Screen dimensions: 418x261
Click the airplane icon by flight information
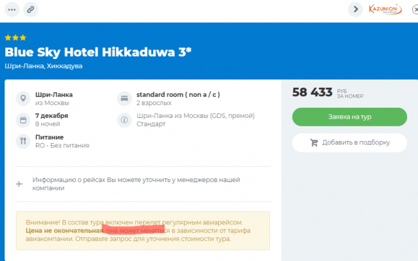pyautogui.click(x=20, y=184)
